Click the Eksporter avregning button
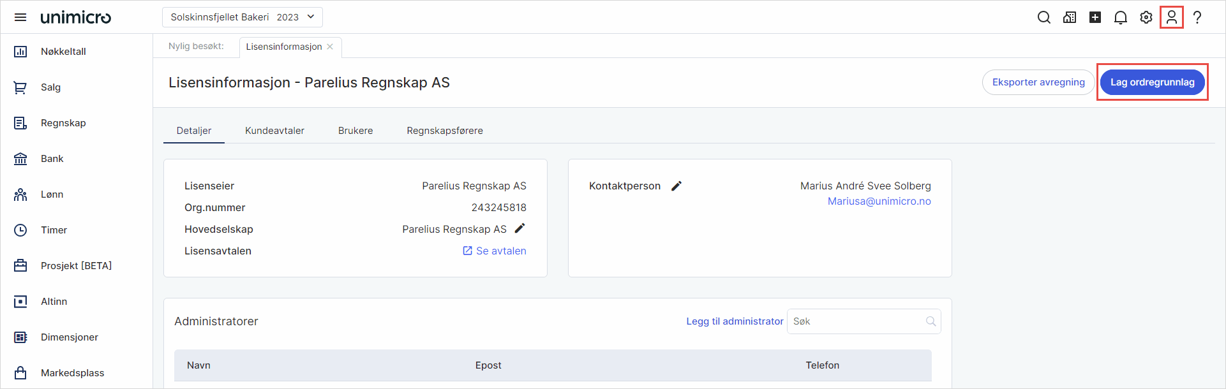1226x389 pixels. pyautogui.click(x=1038, y=82)
